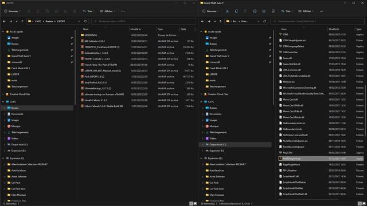Switch to details view icon in Grand Theft Auto V status bar
The image size is (367, 206).
pos(360,204)
